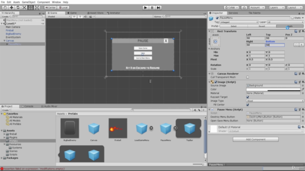Image resolution: width=305 pixels, height=171 pixels.
Task: Toggle 2D scene view mode
Action: tap(74, 17)
